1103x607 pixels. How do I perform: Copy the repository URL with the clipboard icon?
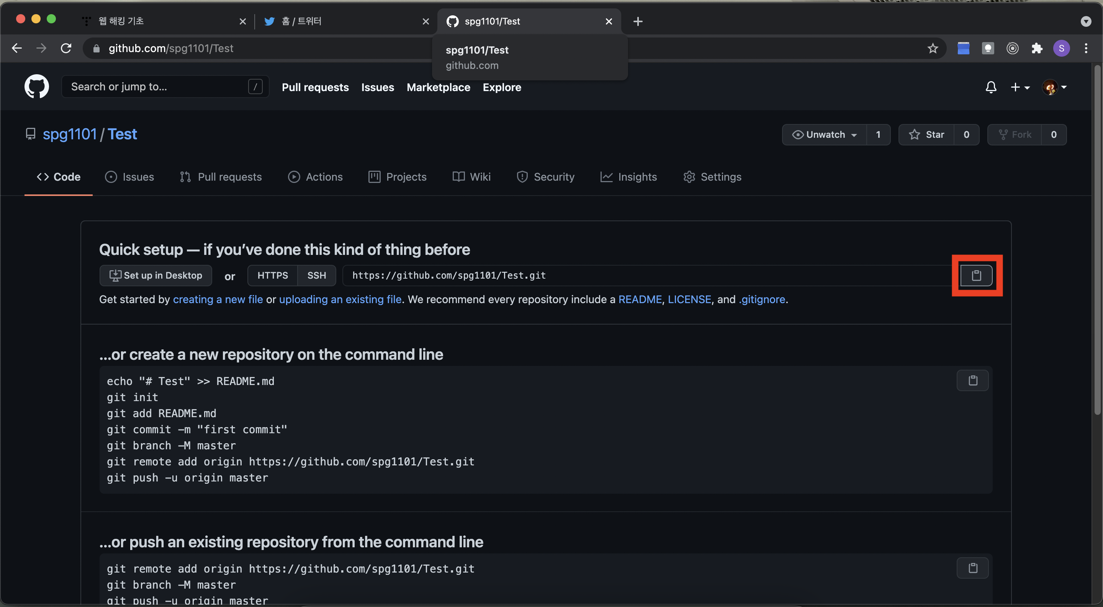tap(976, 275)
